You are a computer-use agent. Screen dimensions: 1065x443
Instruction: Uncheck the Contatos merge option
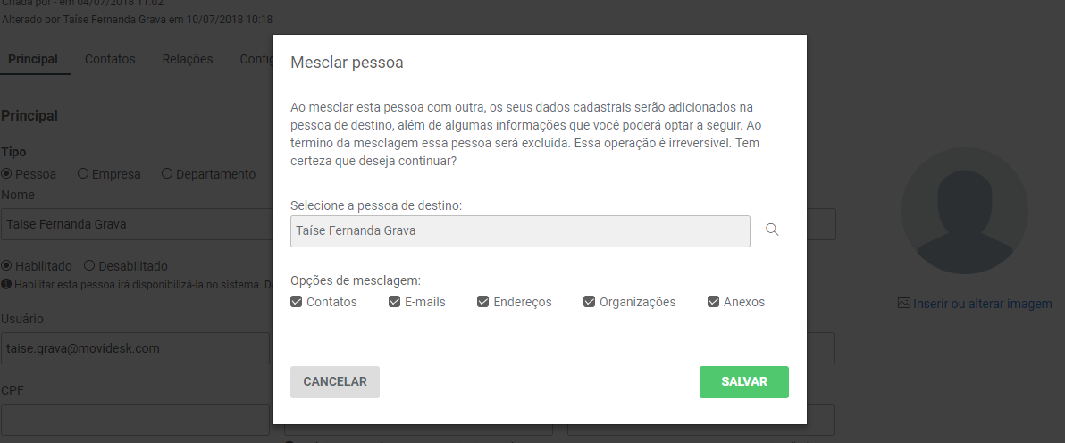pos(296,302)
